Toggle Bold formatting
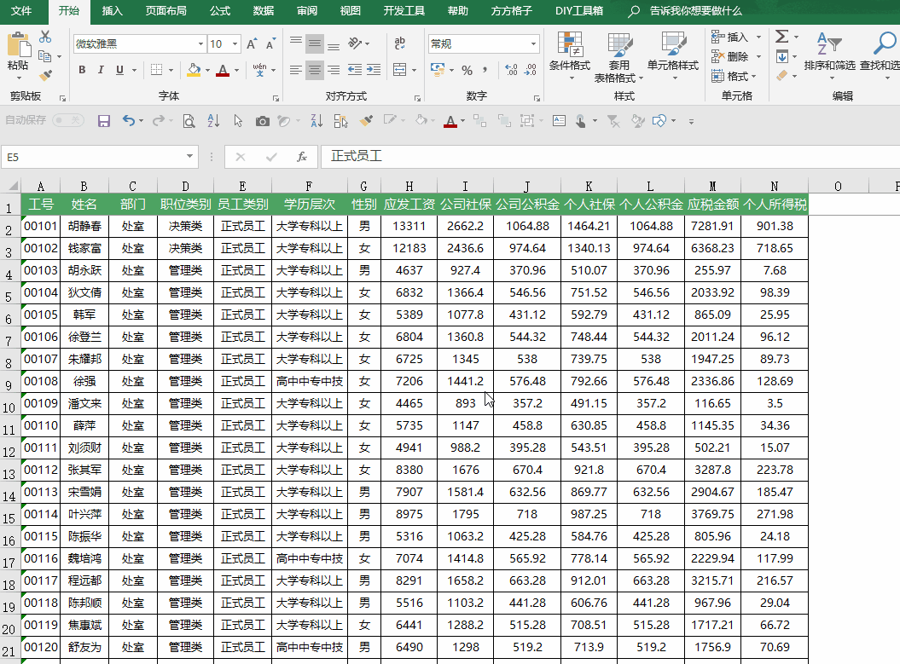900x664 pixels. 82,70
